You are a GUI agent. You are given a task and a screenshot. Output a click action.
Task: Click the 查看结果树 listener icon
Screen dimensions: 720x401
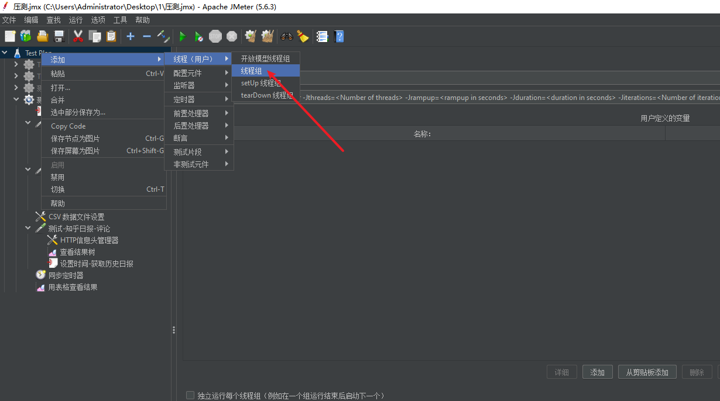[x=52, y=252]
